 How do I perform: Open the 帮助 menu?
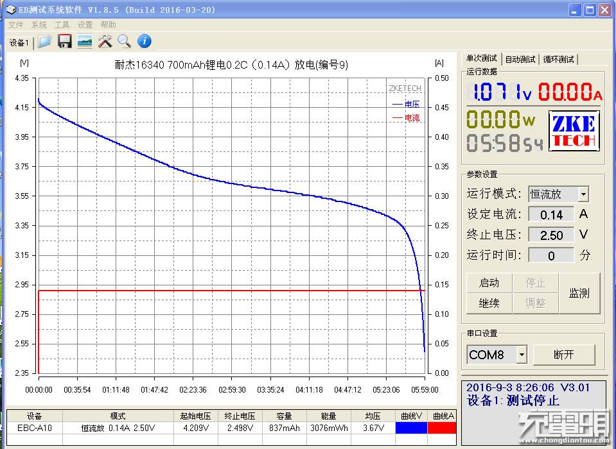click(108, 25)
